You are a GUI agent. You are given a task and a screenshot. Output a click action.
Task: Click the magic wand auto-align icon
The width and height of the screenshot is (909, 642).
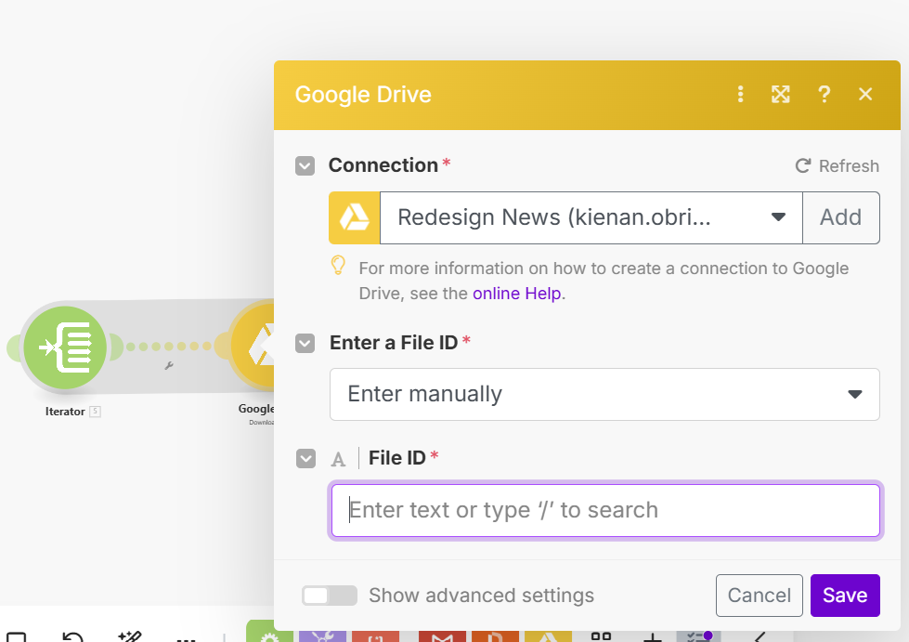(129, 636)
